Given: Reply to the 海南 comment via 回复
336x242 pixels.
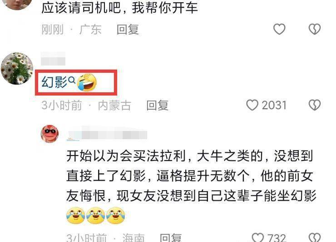Looking at the screenshot, I should click(x=171, y=237).
